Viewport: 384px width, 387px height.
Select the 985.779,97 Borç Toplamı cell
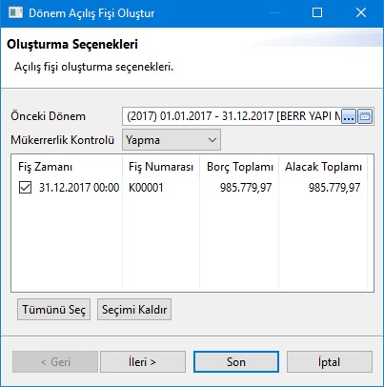(x=246, y=188)
